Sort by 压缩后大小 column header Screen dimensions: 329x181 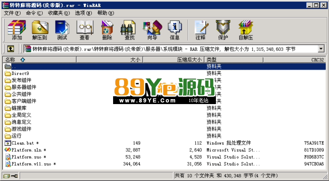click(189, 60)
